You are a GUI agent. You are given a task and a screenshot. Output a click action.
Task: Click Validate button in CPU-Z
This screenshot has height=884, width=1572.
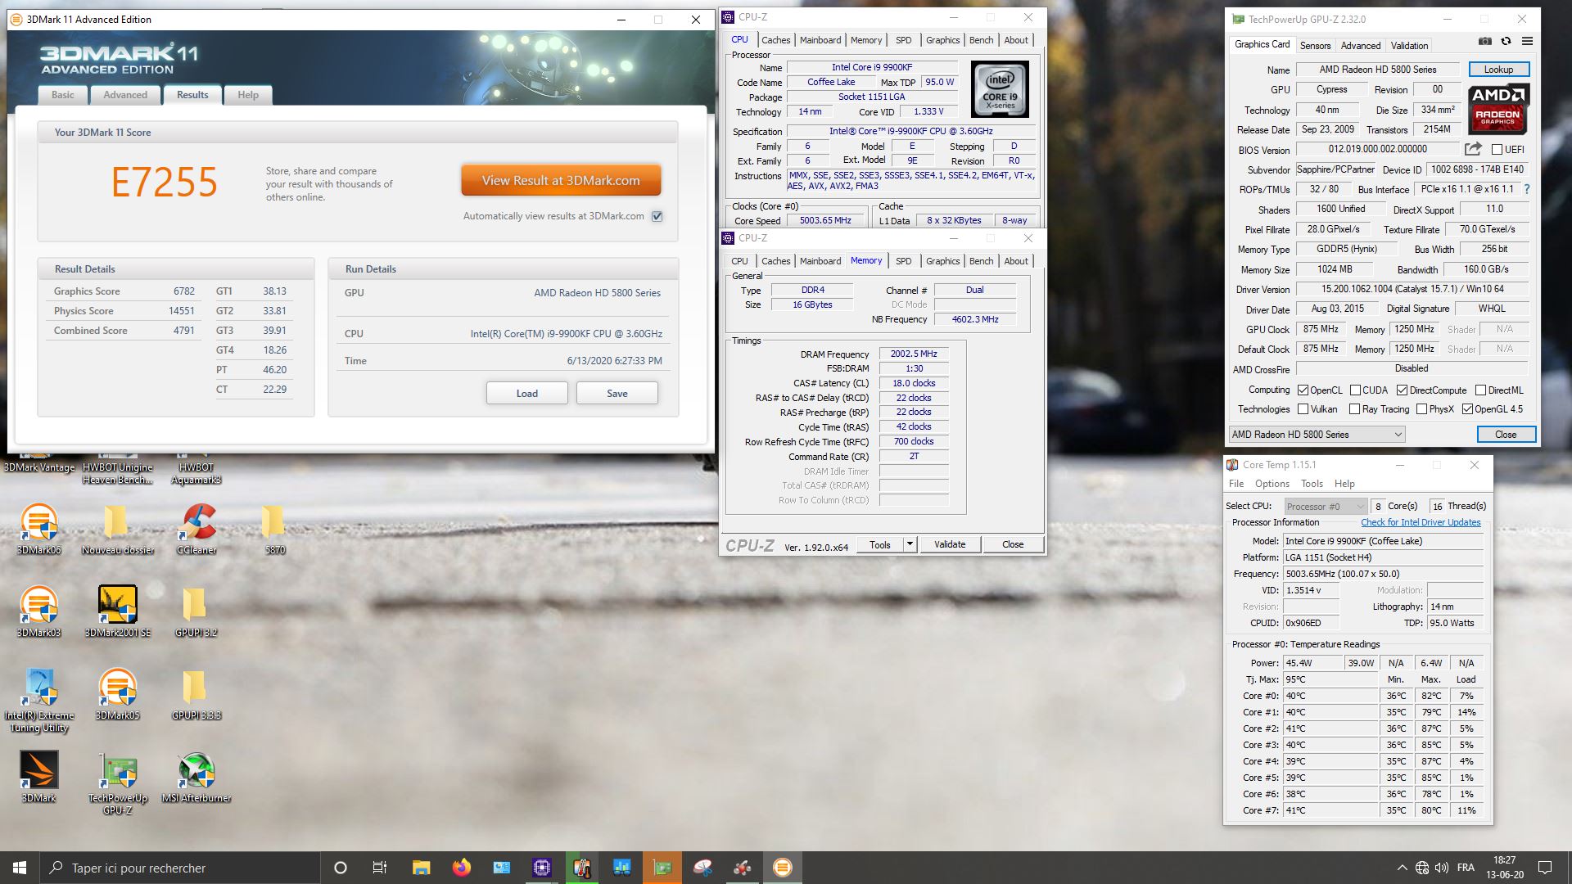[x=950, y=544]
